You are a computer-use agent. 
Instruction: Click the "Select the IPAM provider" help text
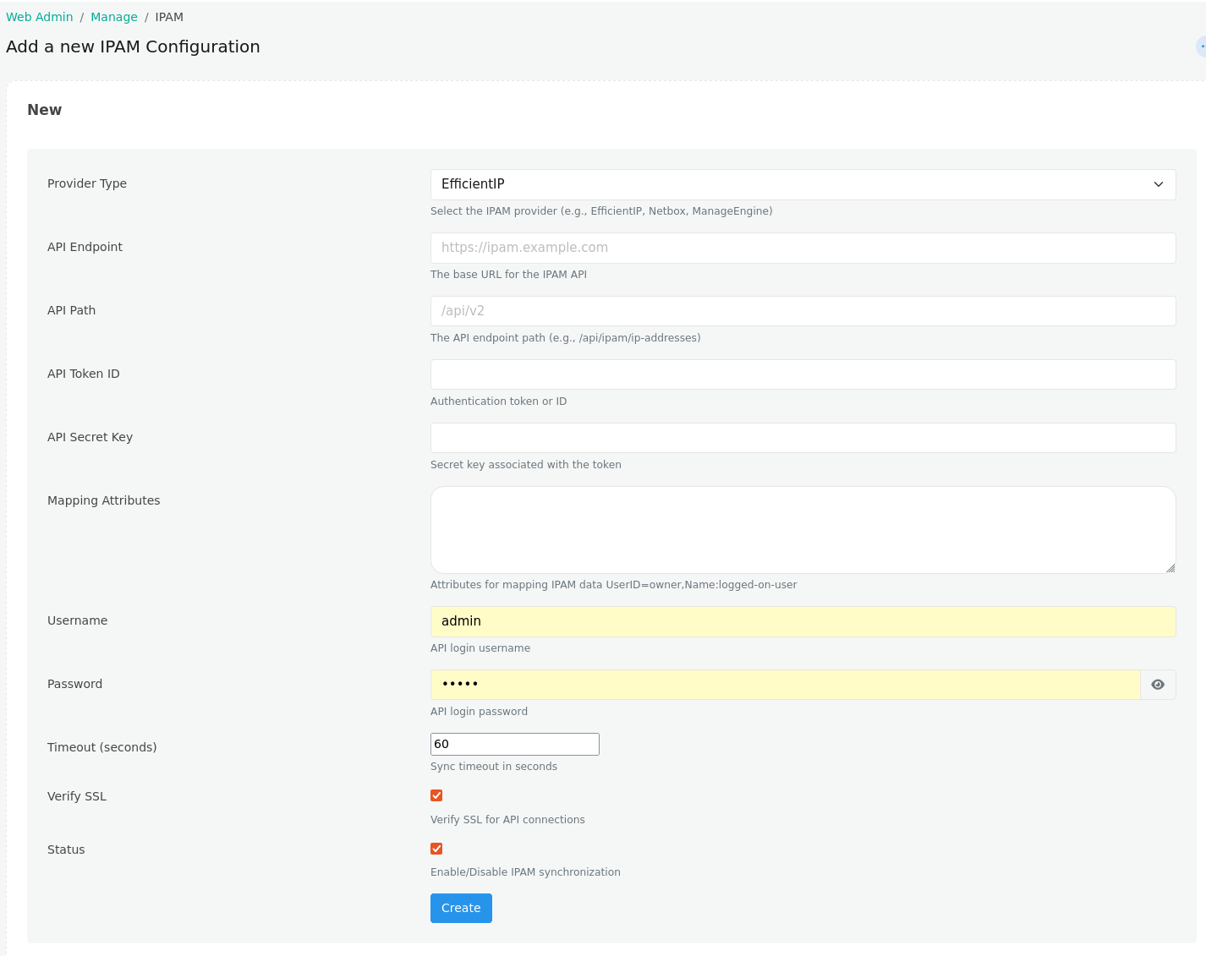click(601, 211)
